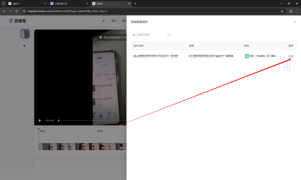This screenshot has width=301, height=180.
Task: Open a new browser tab
Action: click(x=135, y=4)
